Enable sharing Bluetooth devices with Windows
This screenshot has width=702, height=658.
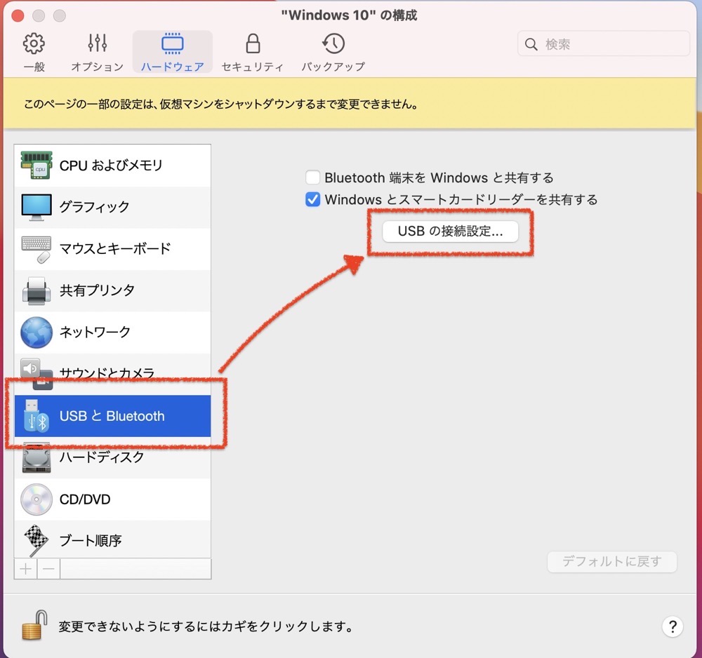pos(312,177)
